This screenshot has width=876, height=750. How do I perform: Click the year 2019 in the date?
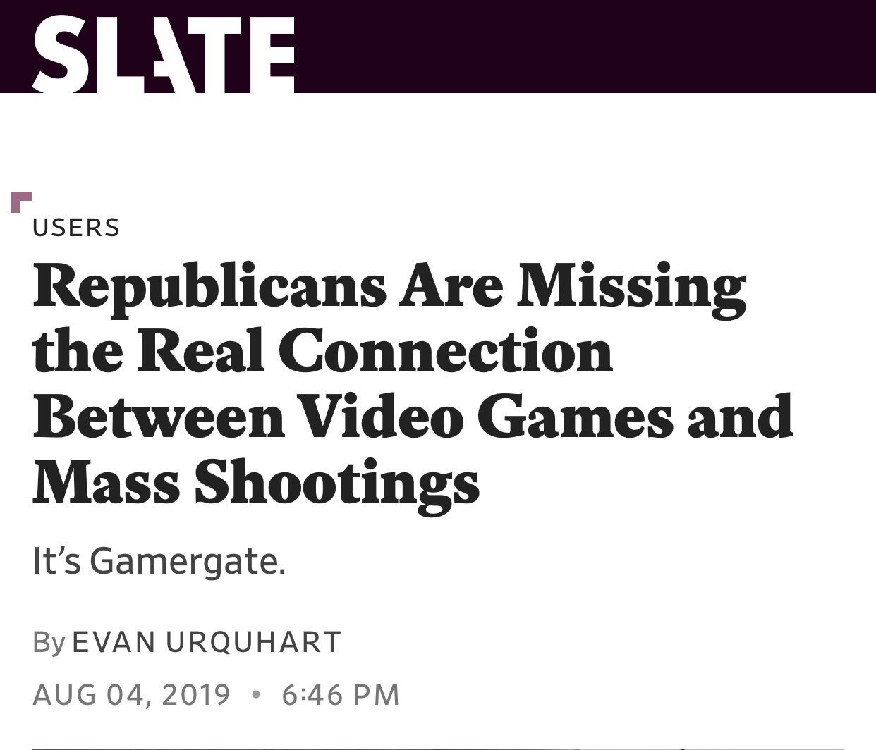(195, 694)
